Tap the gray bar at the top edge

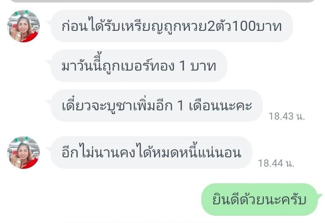pyautogui.click(x=162, y=1)
